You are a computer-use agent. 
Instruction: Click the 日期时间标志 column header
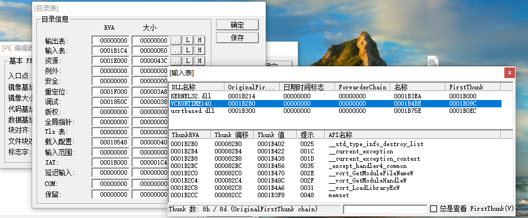(x=307, y=87)
